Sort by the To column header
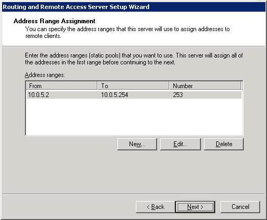This screenshot has width=267, height=220. point(133,86)
